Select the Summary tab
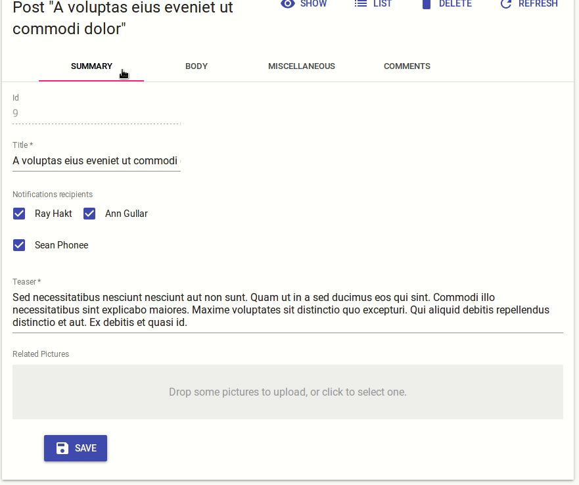The image size is (579, 485). 91,66
